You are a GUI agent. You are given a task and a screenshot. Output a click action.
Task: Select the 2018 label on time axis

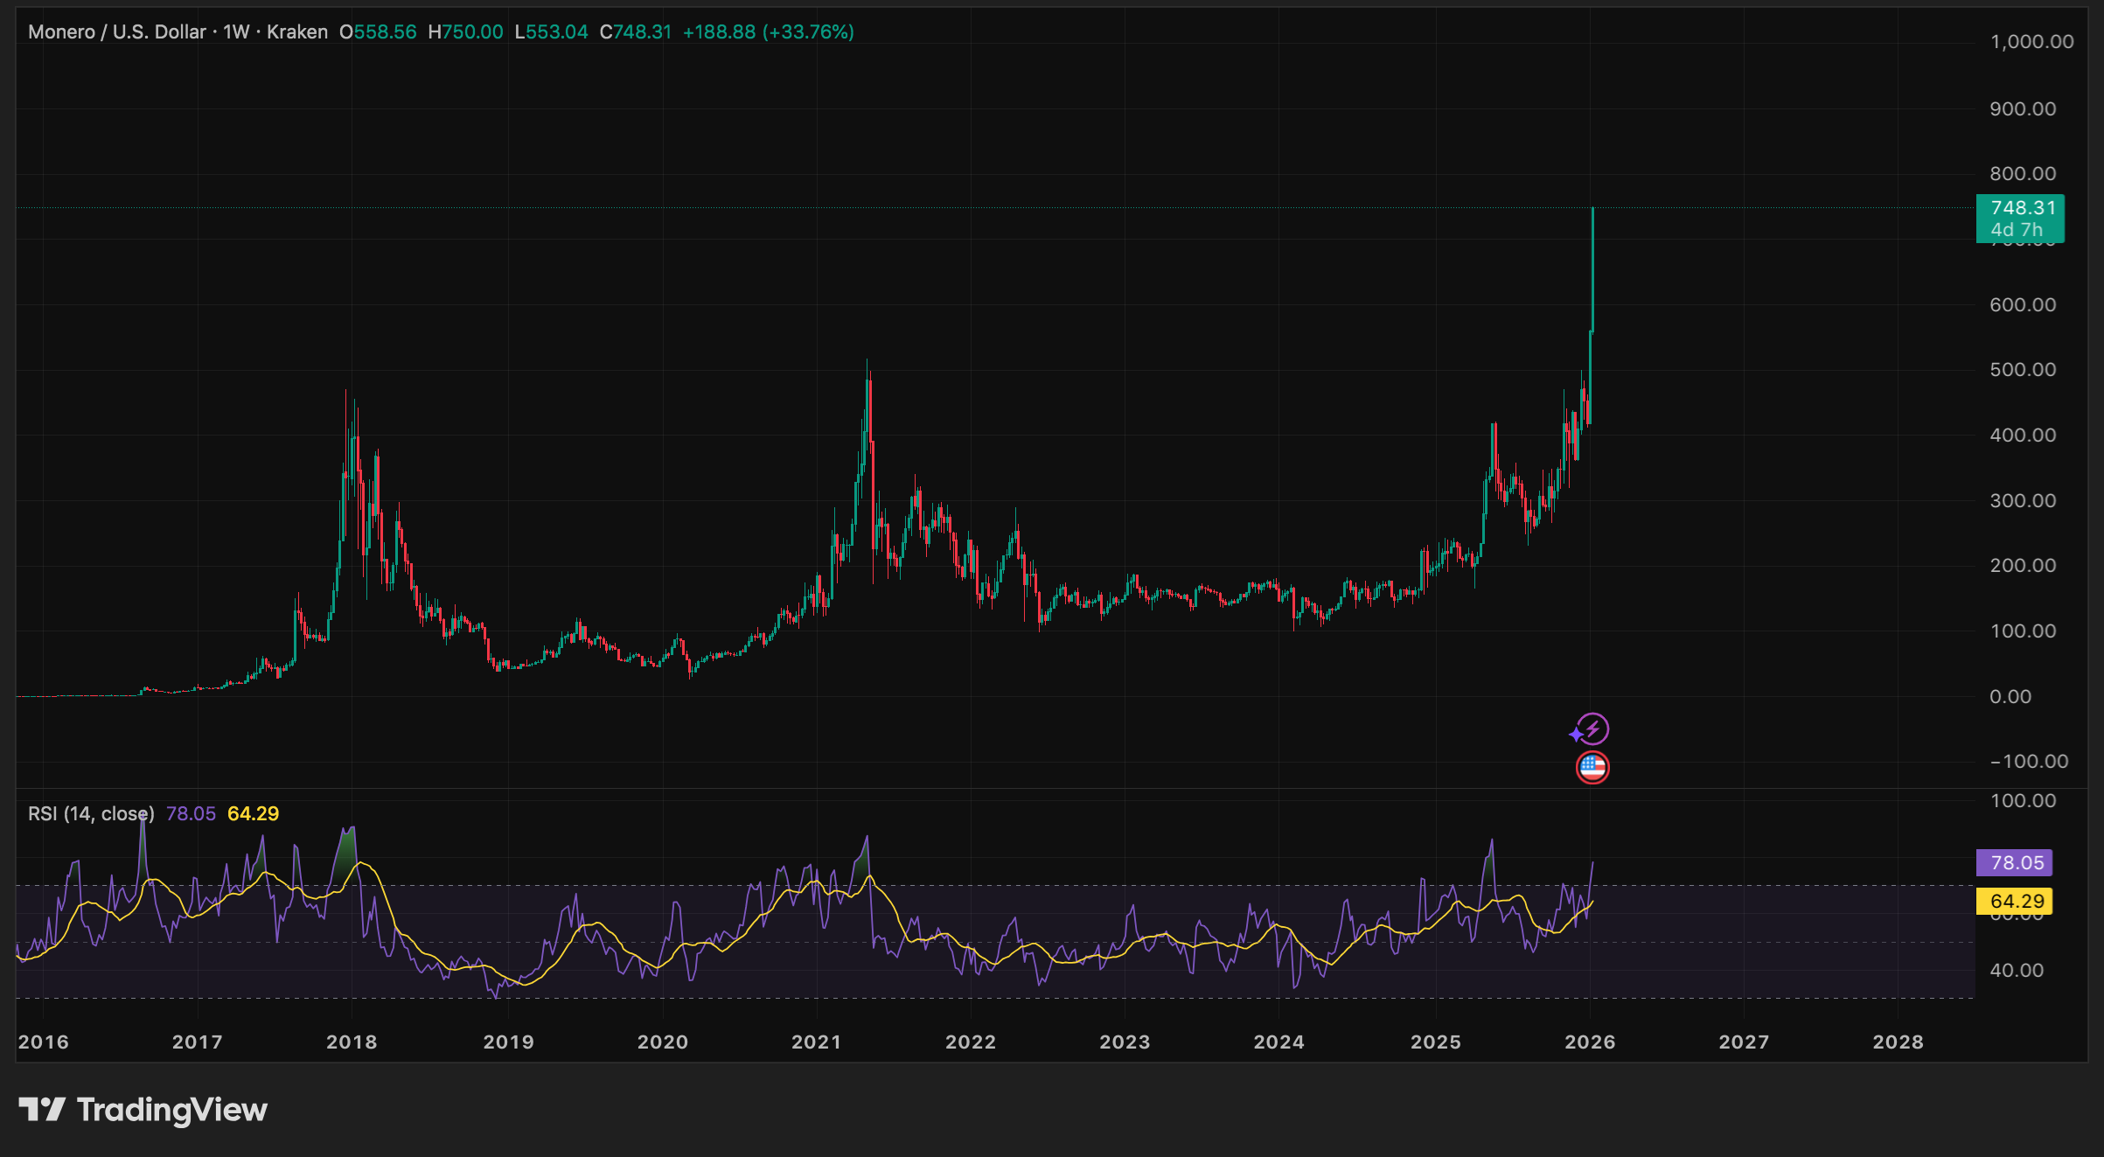pos(352,1042)
